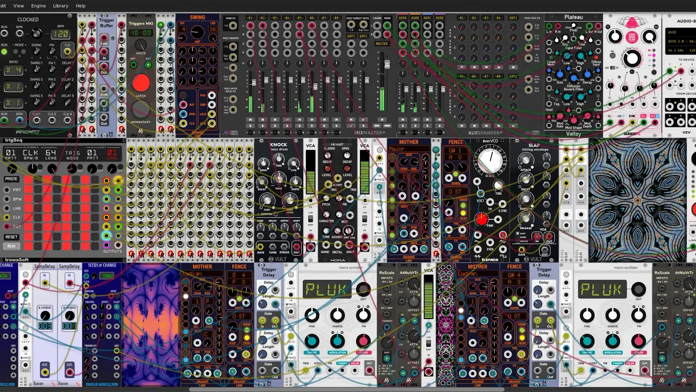The width and height of the screenshot is (696, 392).
Task: Click the large white octave knob on evenVCO
Action: tap(490, 161)
